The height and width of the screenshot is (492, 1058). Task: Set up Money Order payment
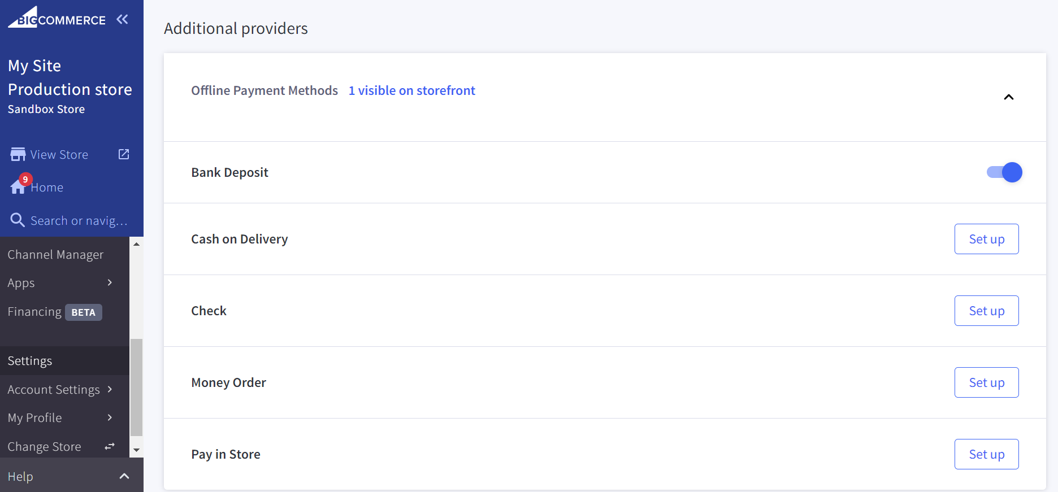click(x=986, y=382)
